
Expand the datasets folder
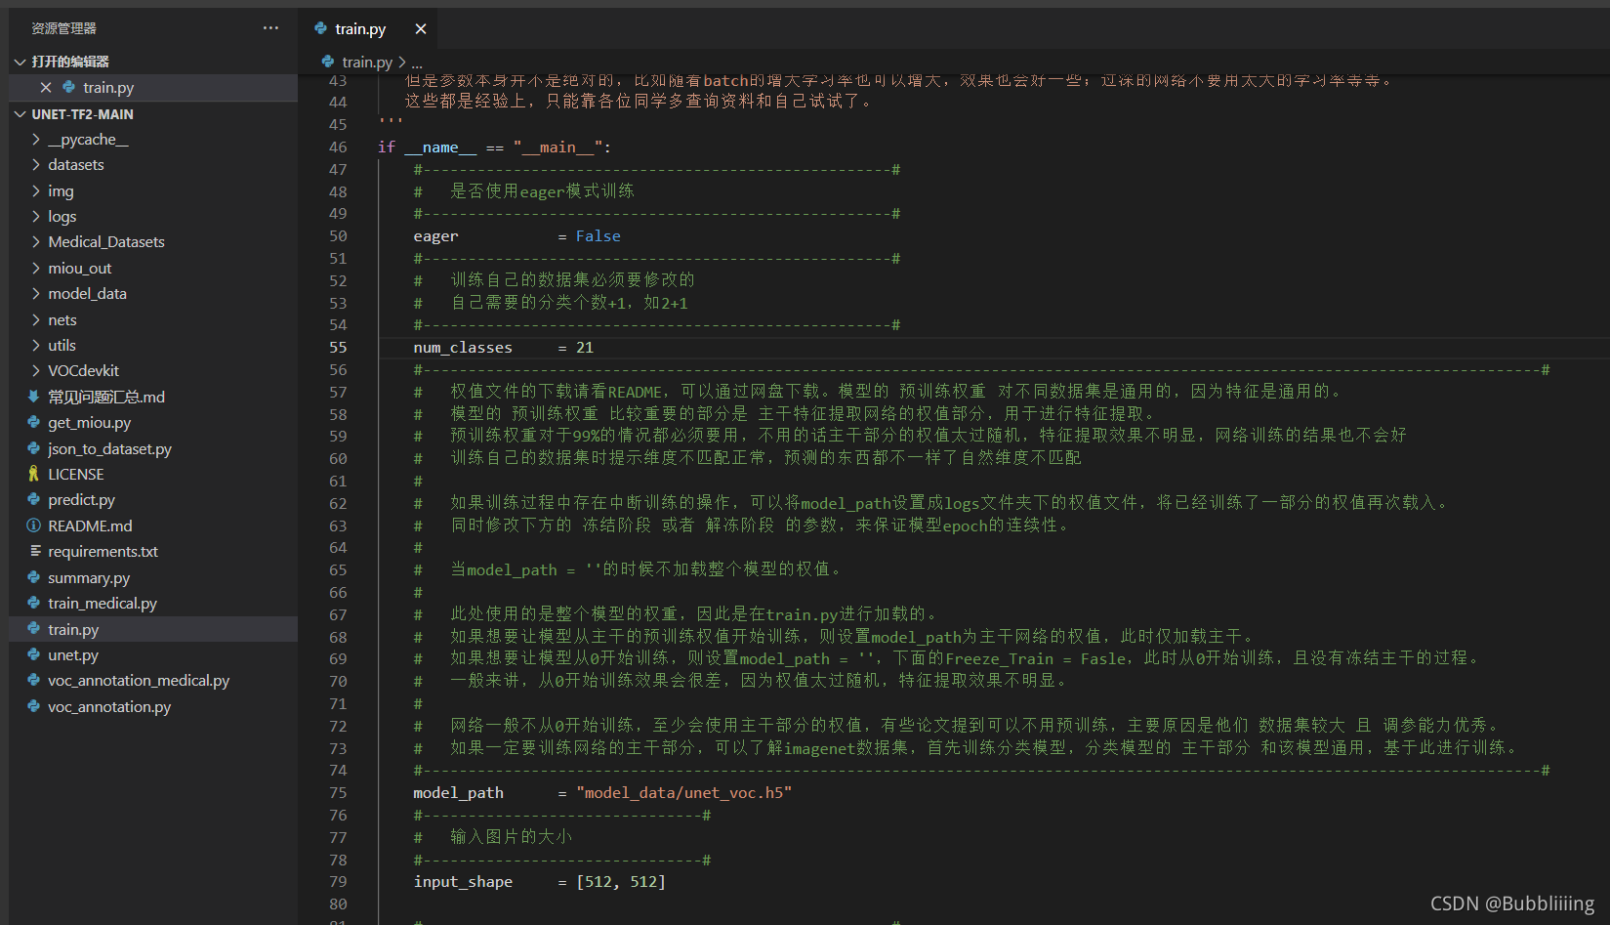coord(36,164)
